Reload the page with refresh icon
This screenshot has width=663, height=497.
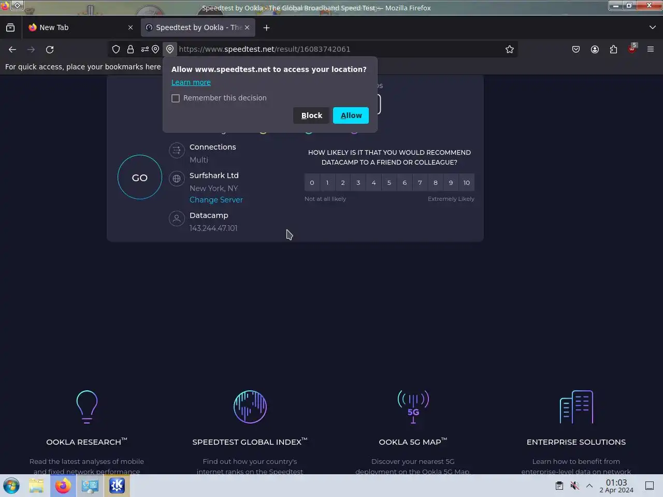click(50, 49)
